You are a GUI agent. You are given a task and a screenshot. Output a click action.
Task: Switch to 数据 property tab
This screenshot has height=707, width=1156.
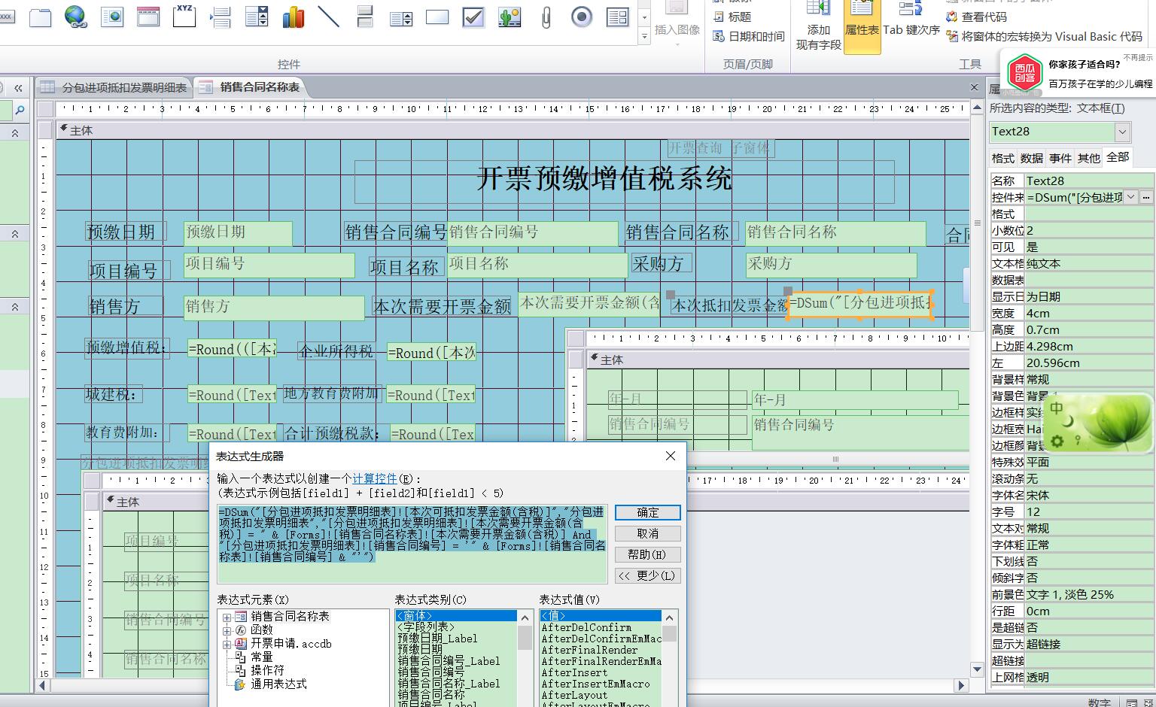(1032, 158)
